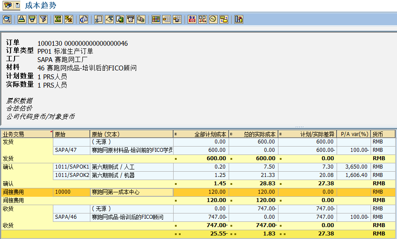Image resolution: width=397 pixels, height=239 pixels.
Task: Select cell 第六期测试 / 机器
Action: [131, 175]
